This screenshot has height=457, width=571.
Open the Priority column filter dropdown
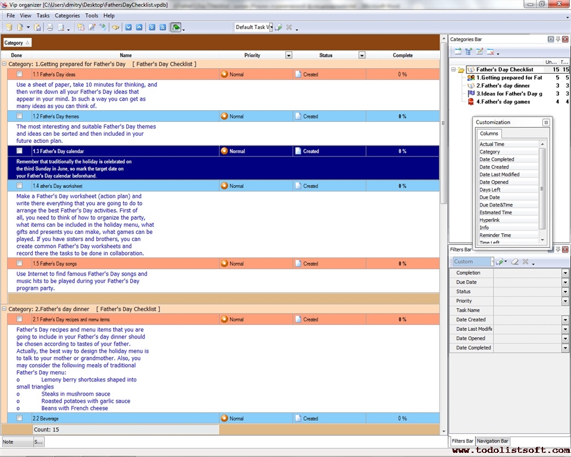[288, 55]
